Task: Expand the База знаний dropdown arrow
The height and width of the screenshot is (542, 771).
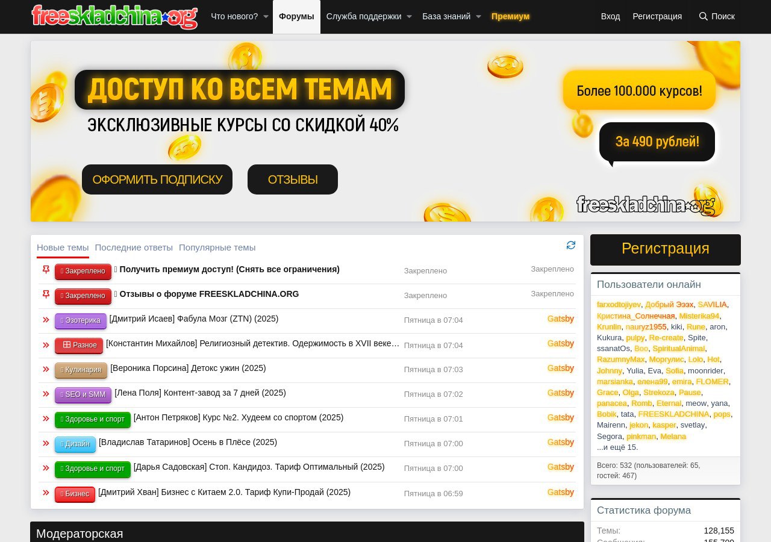Action: (478, 17)
